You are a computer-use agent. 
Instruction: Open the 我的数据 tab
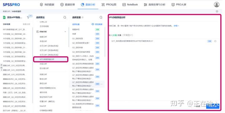click(47, 5)
